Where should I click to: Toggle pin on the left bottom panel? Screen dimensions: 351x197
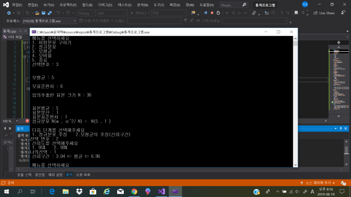coord(5,129)
